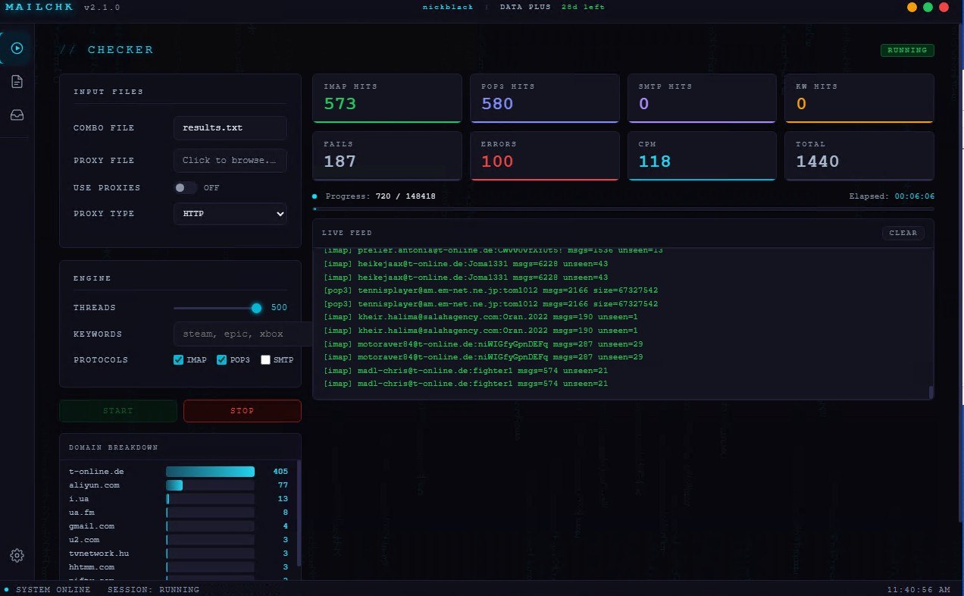Click the Live Feed vertical scrollbar
The image size is (964, 596).
coord(931,392)
